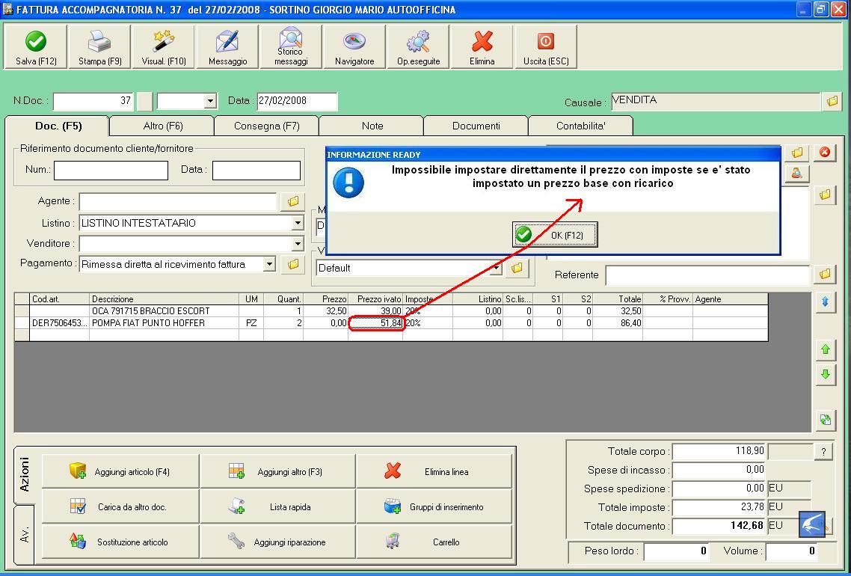Move line down with green arrow
851x576 pixels.
coord(826,374)
